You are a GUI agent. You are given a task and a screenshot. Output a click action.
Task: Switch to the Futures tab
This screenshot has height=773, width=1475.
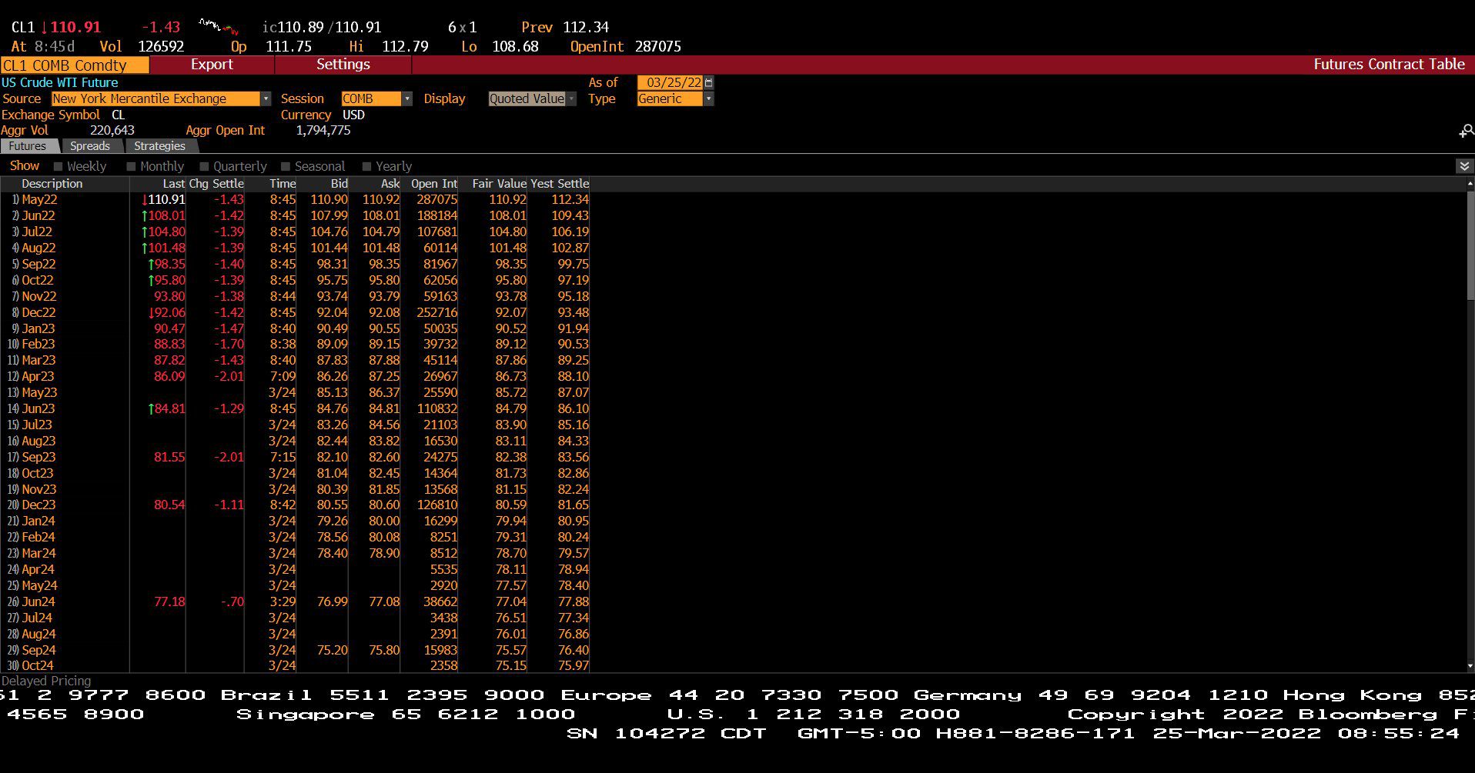pyautogui.click(x=28, y=146)
